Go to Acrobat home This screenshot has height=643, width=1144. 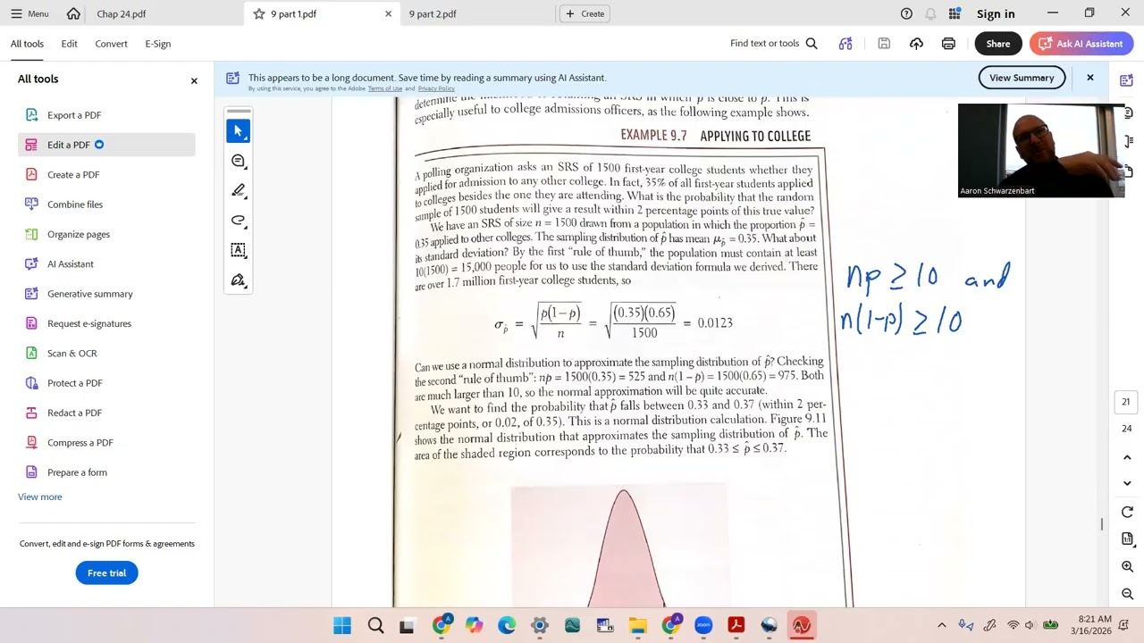click(73, 13)
